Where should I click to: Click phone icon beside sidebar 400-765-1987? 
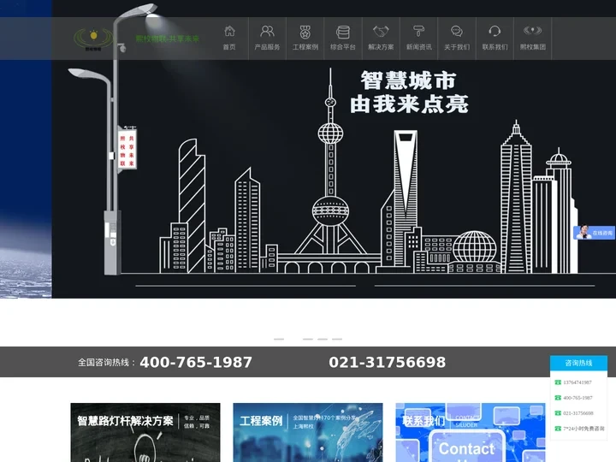pyautogui.click(x=558, y=398)
